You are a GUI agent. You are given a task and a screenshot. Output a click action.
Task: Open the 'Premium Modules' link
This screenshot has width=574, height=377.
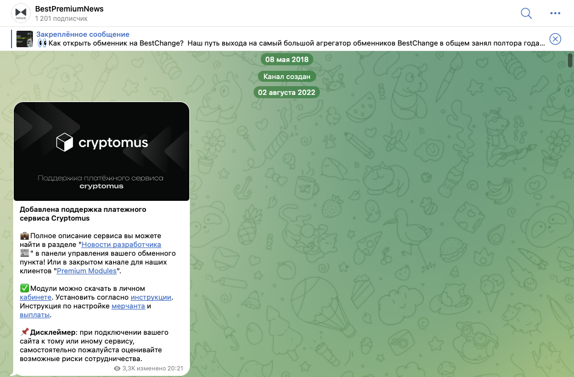tap(86, 271)
